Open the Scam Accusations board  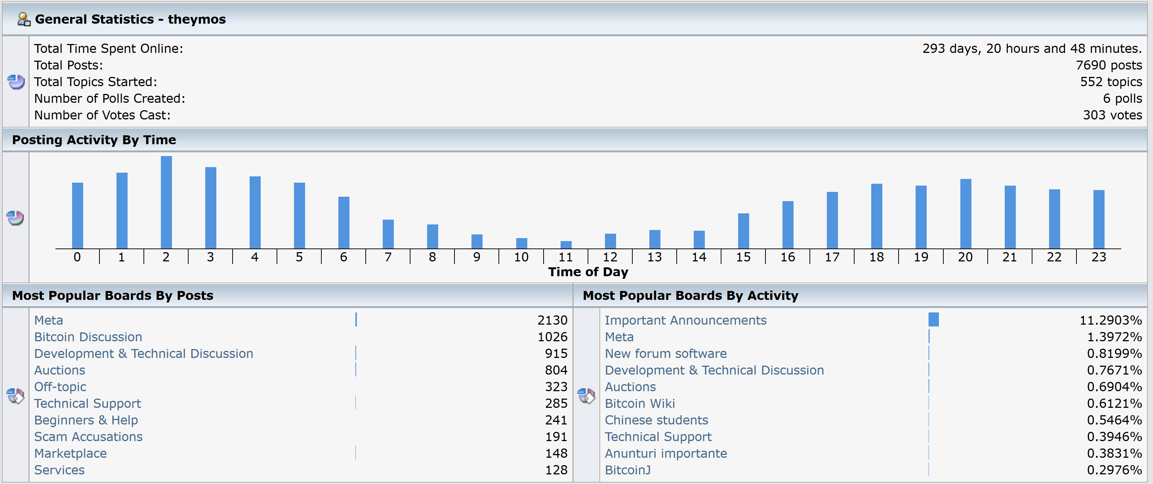click(x=88, y=437)
